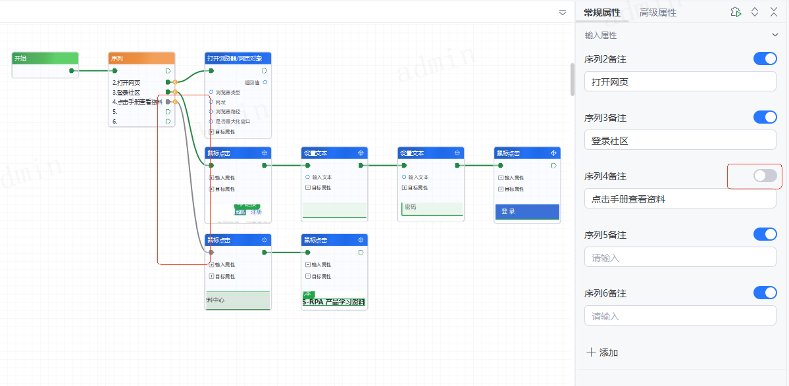Click the expand/collapse arrows icon in panel header
The height and width of the screenshot is (386, 789).
coord(755,12)
